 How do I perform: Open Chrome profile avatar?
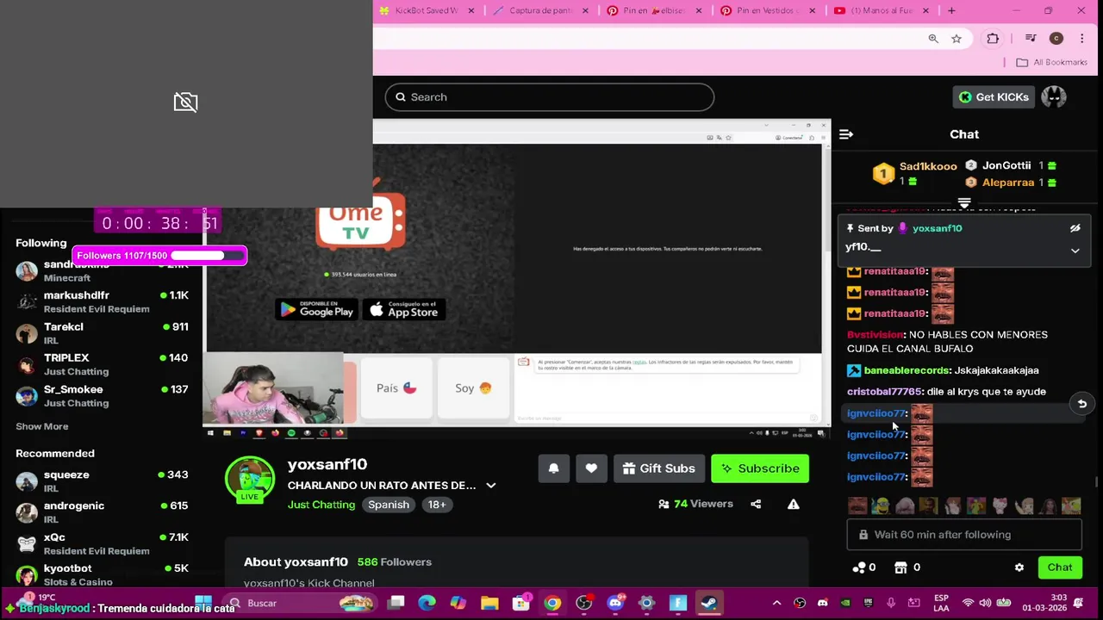(1056, 39)
